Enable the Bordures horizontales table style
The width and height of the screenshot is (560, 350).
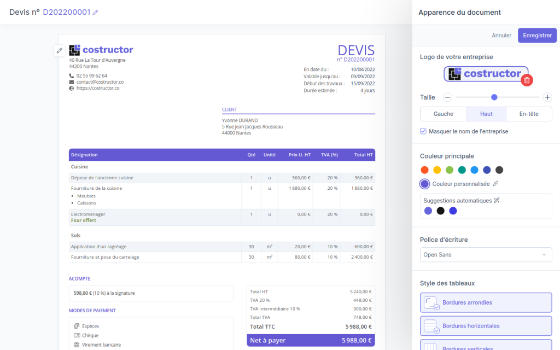point(486,325)
